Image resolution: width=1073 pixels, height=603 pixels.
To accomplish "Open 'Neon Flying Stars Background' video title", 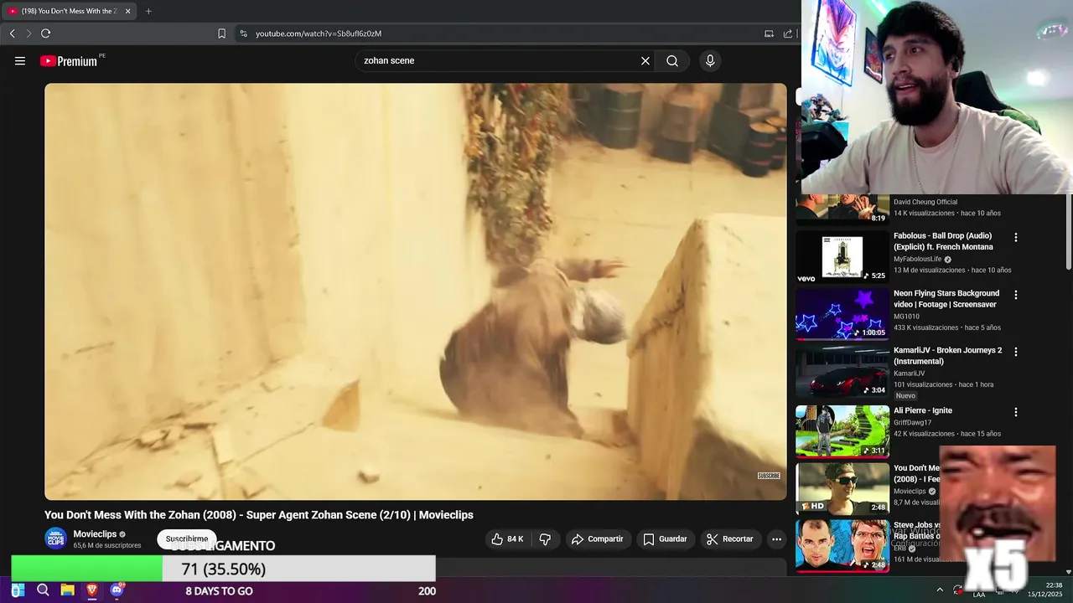I will click(946, 299).
